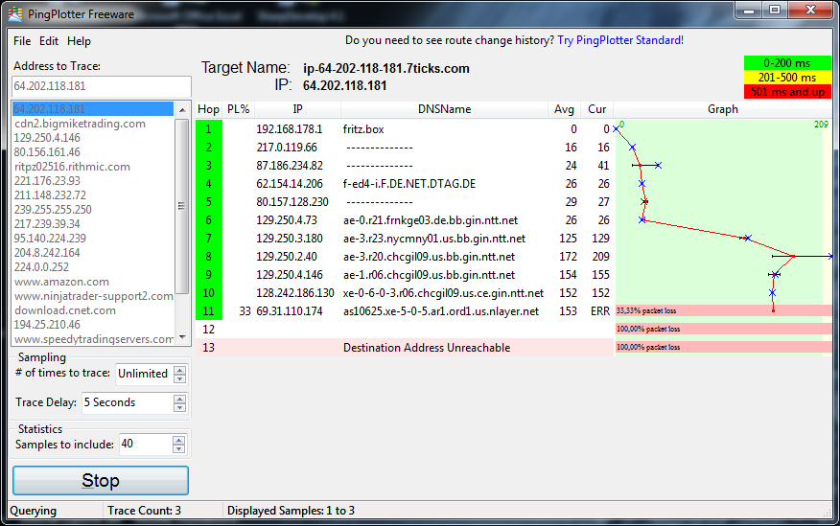Click the Cur column header
This screenshot has width=840, height=526.
coord(596,109)
